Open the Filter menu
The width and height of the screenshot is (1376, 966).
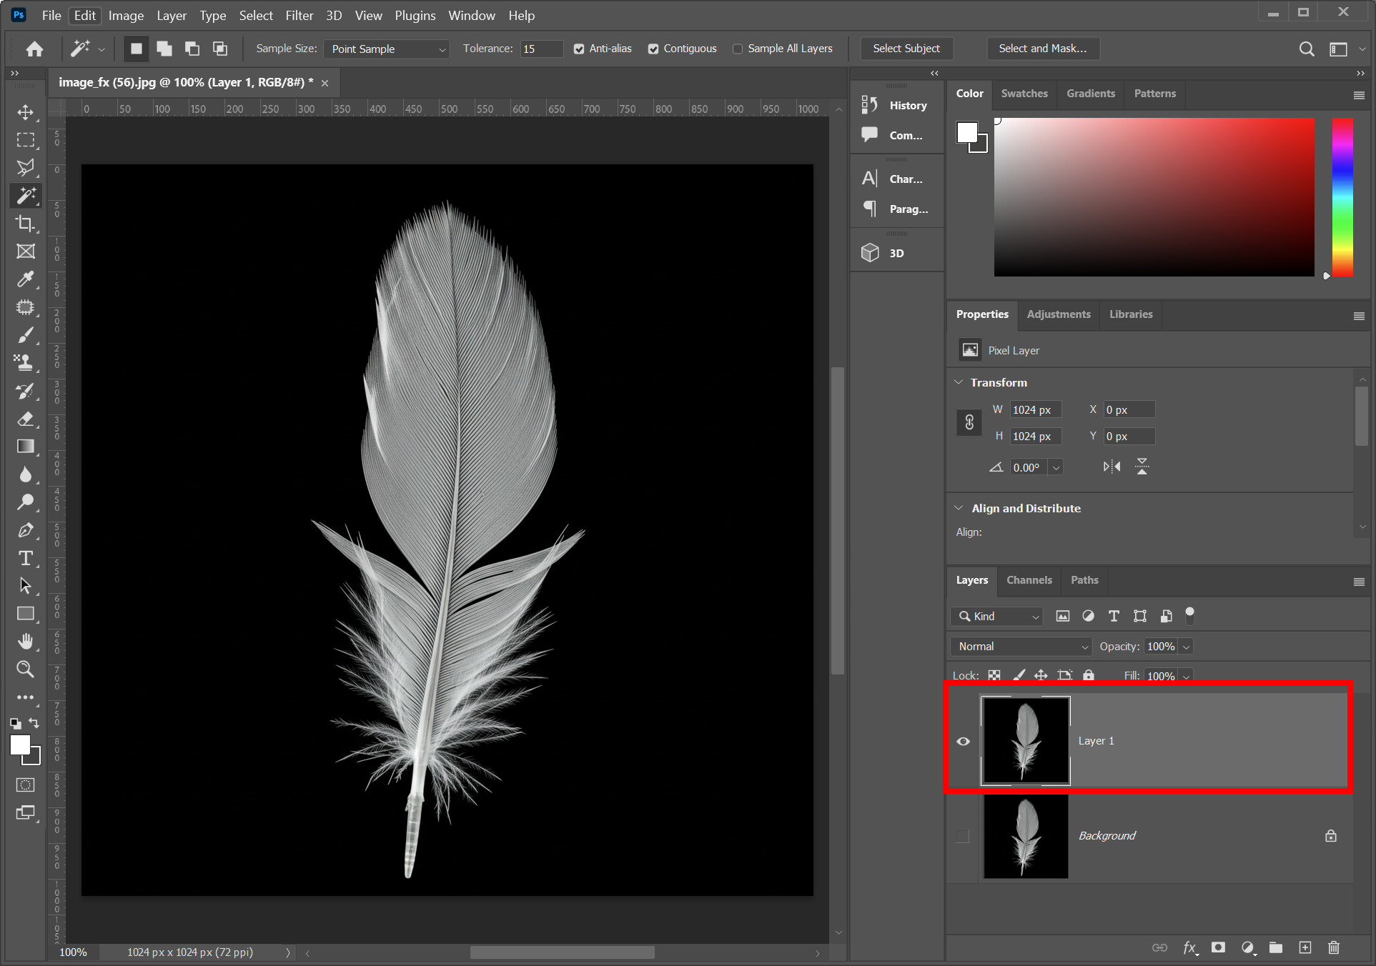[x=299, y=15]
